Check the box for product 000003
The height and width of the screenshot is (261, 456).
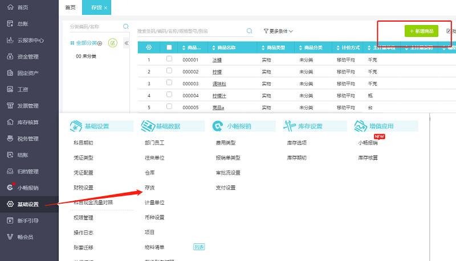click(x=169, y=82)
